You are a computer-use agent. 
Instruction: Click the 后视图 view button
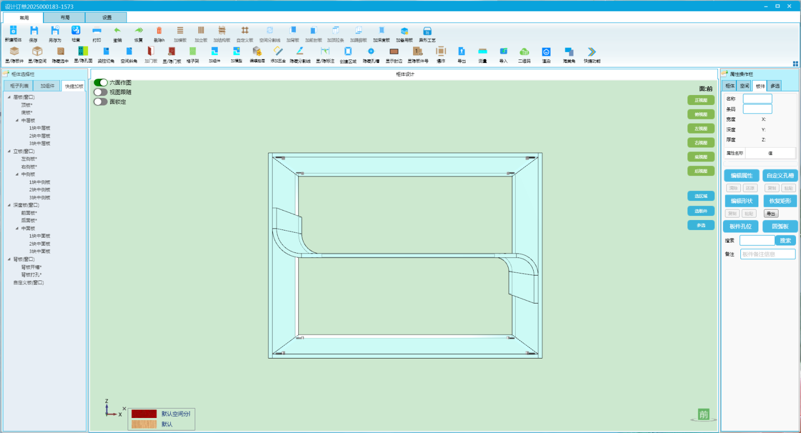[701, 171]
